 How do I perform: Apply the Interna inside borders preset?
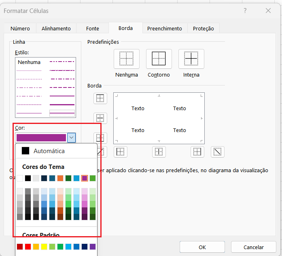(x=191, y=59)
